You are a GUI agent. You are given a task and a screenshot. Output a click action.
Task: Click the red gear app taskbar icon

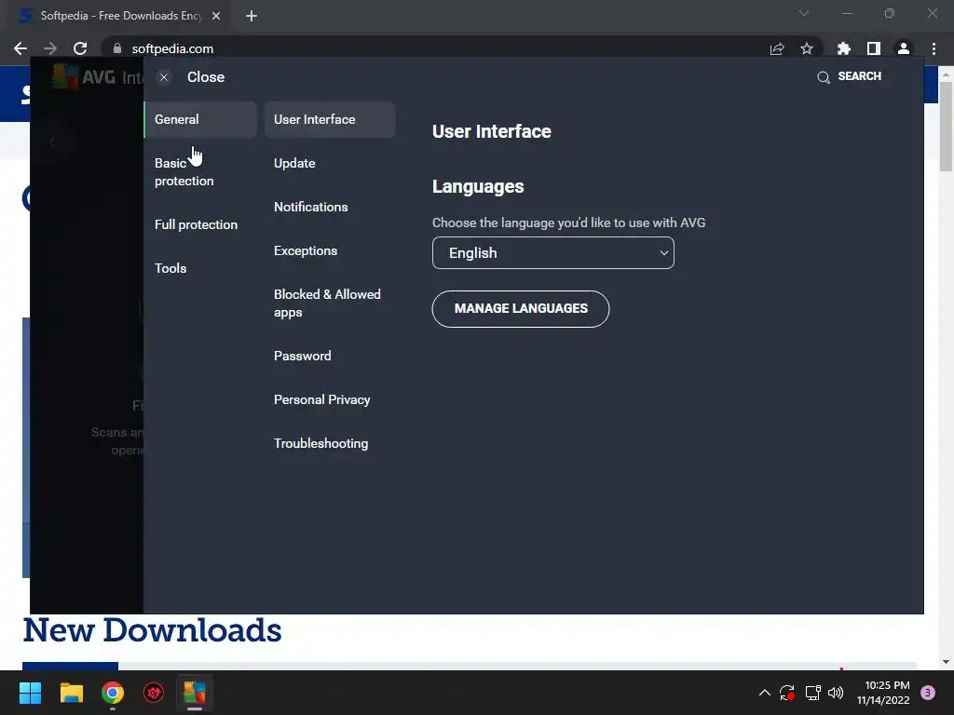point(154,693)
